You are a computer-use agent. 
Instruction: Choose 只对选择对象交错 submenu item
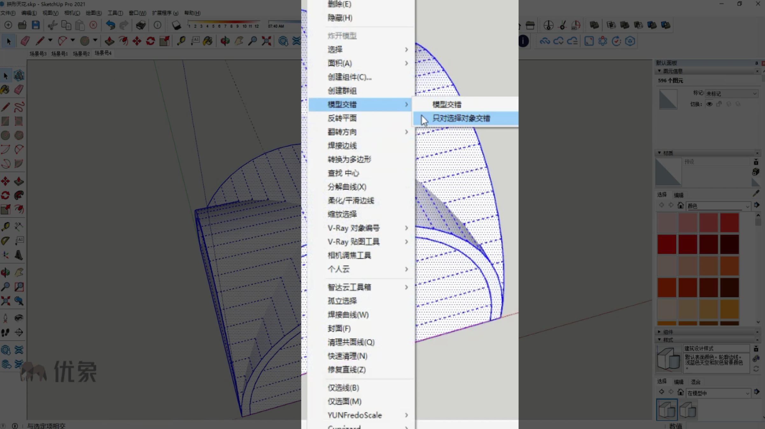[x=461, y=118]
